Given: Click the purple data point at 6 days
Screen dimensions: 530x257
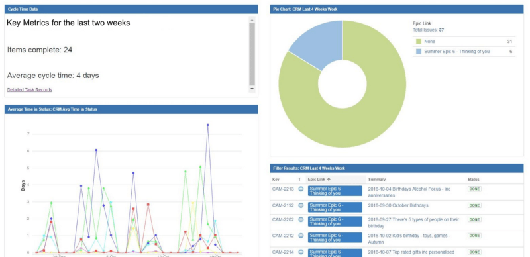Looking at the screenshot, I should [x=96, y=150].
